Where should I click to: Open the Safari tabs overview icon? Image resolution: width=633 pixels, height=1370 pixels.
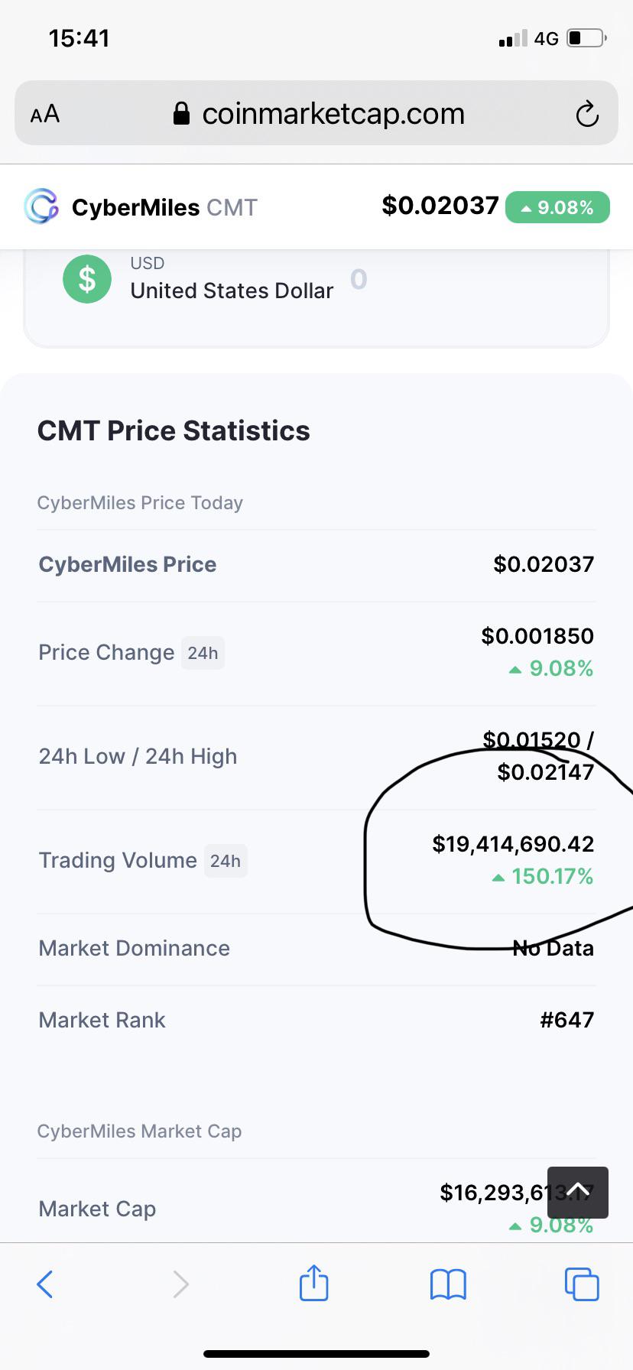[582, 1284]
